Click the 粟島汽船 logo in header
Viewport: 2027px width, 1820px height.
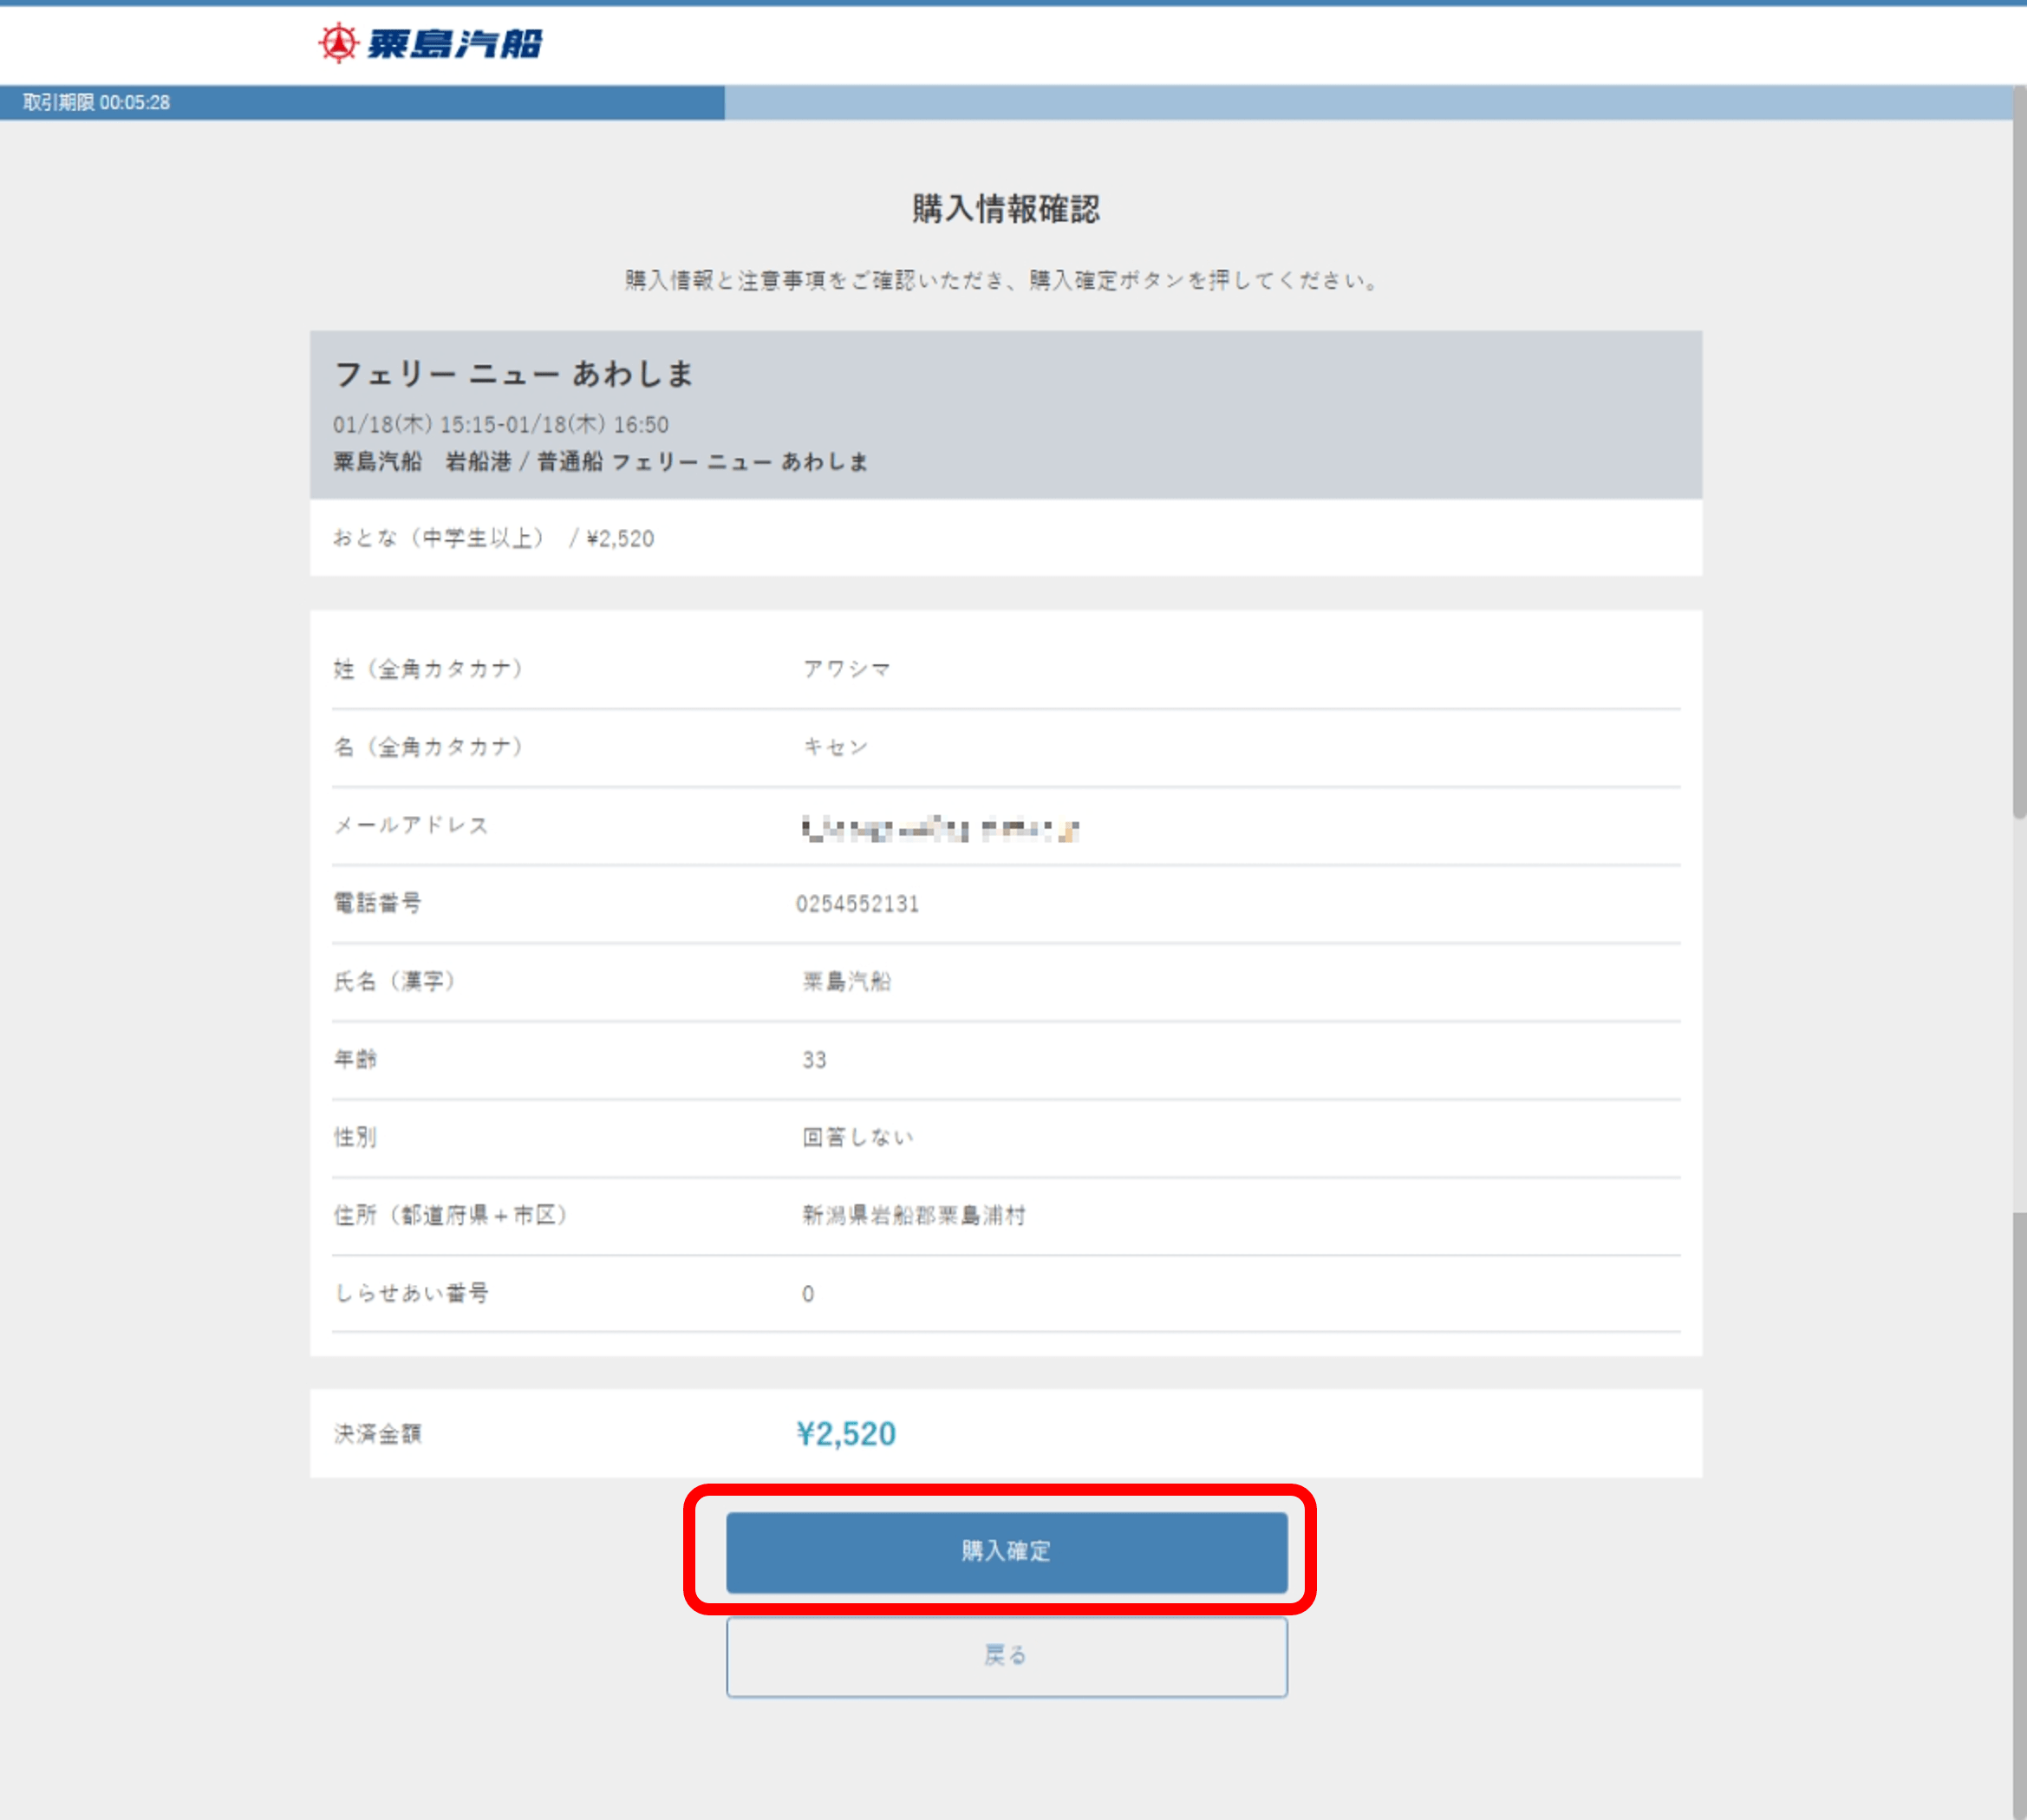(x=430, y=43)
